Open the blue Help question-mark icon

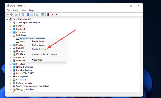tap(28, 15)
